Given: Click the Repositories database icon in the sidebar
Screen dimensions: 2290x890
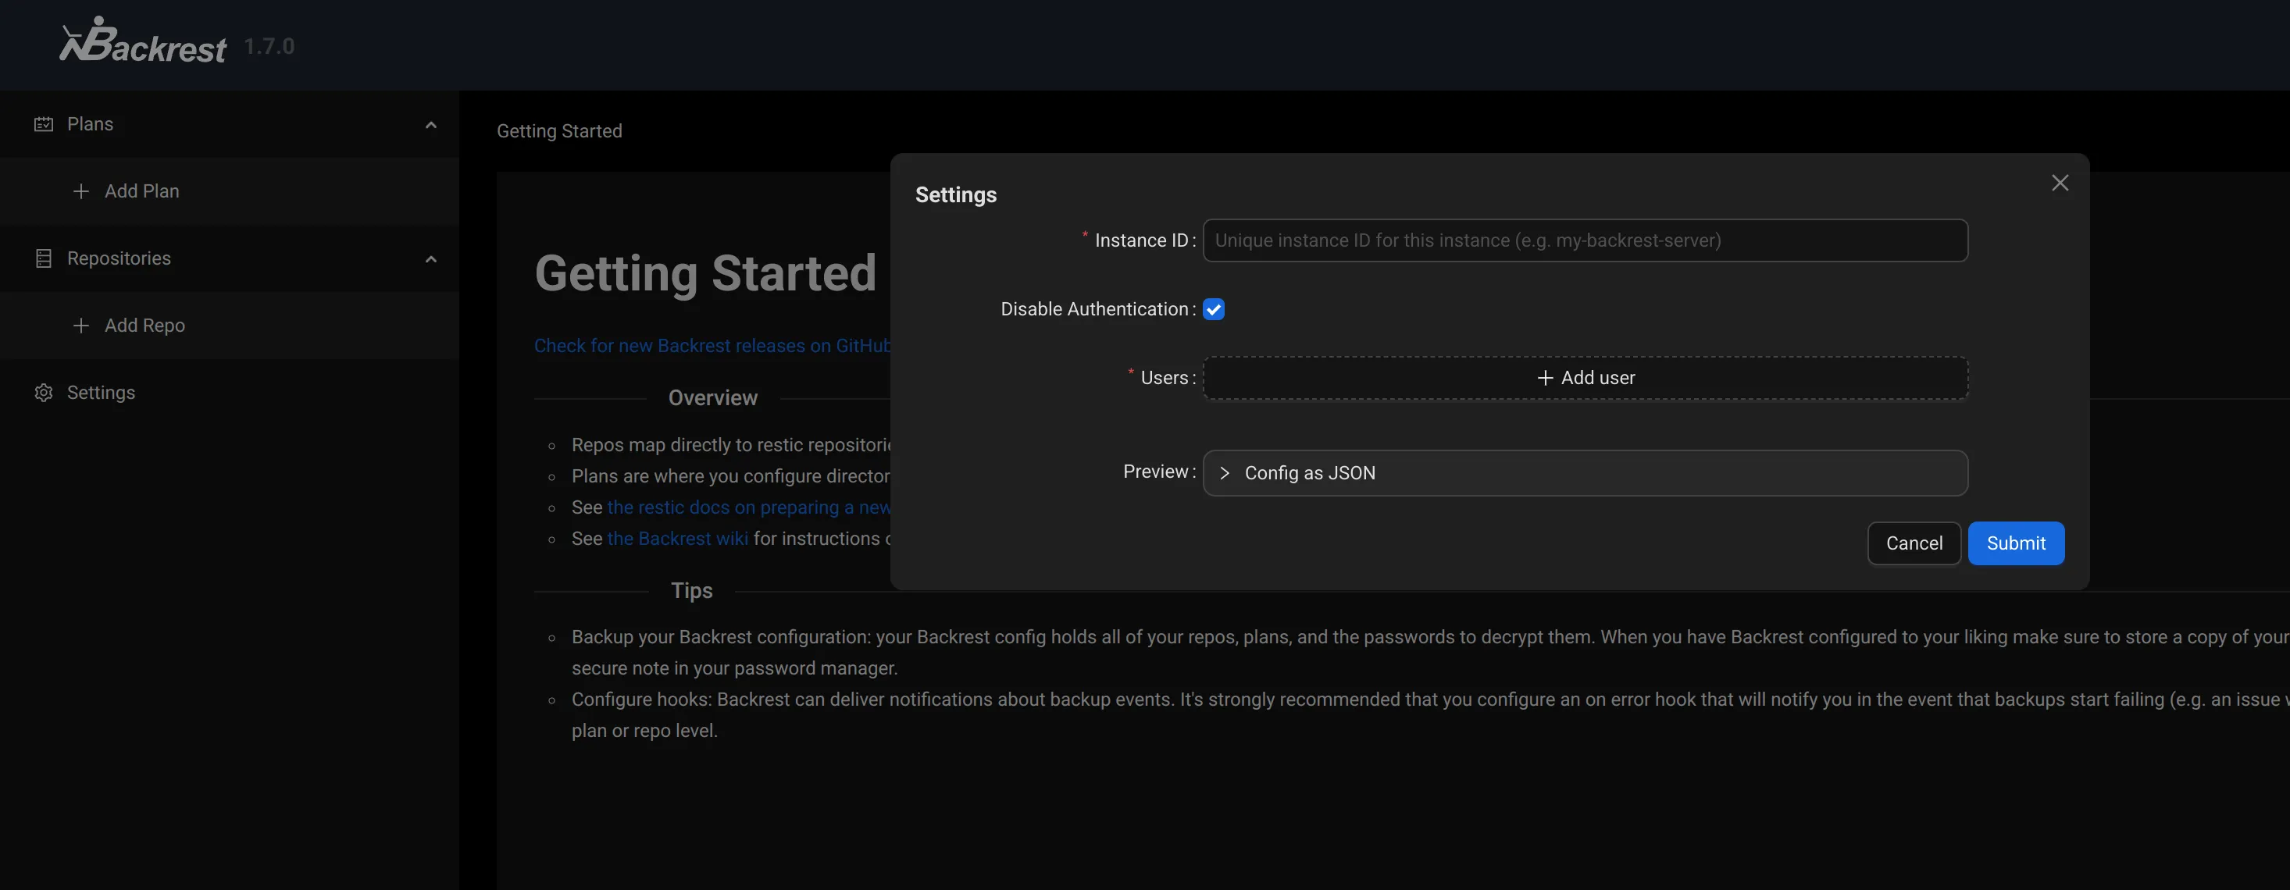Looking at the screenshot, I should pyautogui.click(x=44, y=258).
